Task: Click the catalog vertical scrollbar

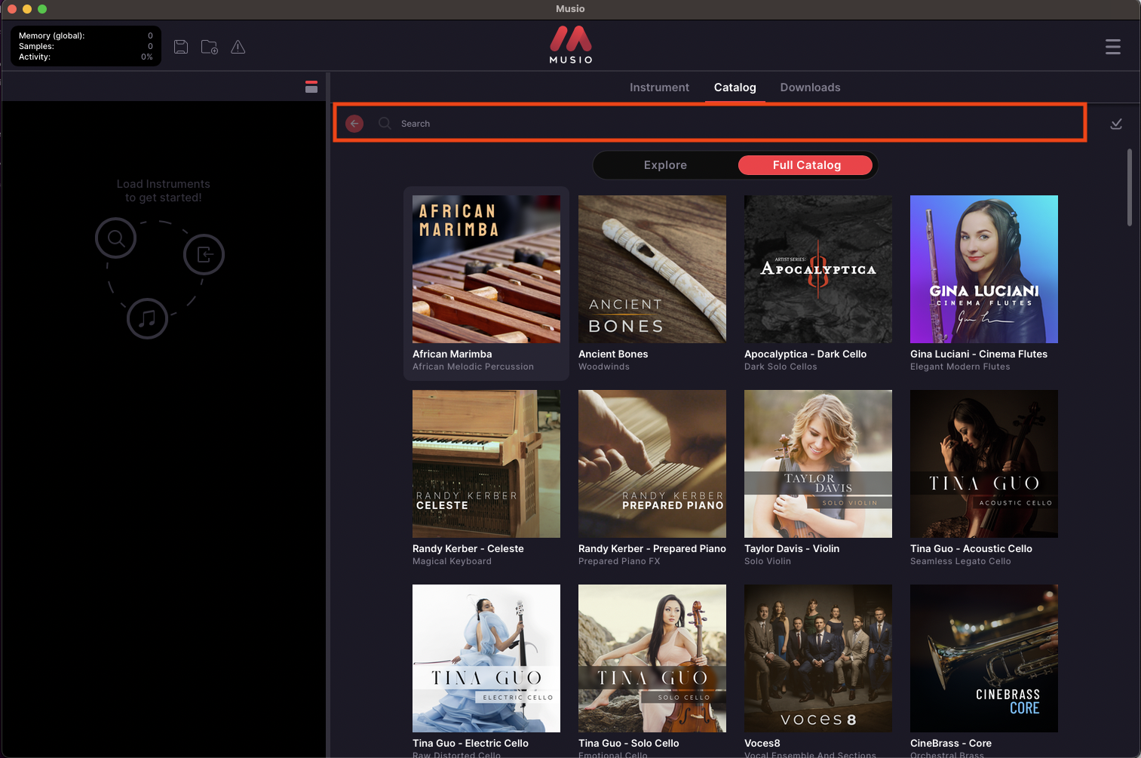Action: [x=1129, y=187]
